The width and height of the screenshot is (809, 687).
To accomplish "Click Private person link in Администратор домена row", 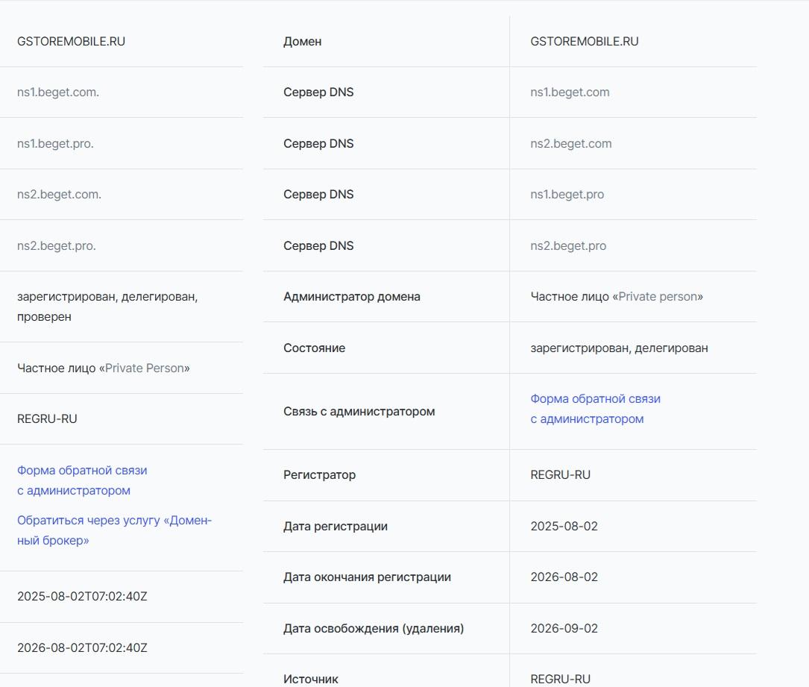I will 659,297.
